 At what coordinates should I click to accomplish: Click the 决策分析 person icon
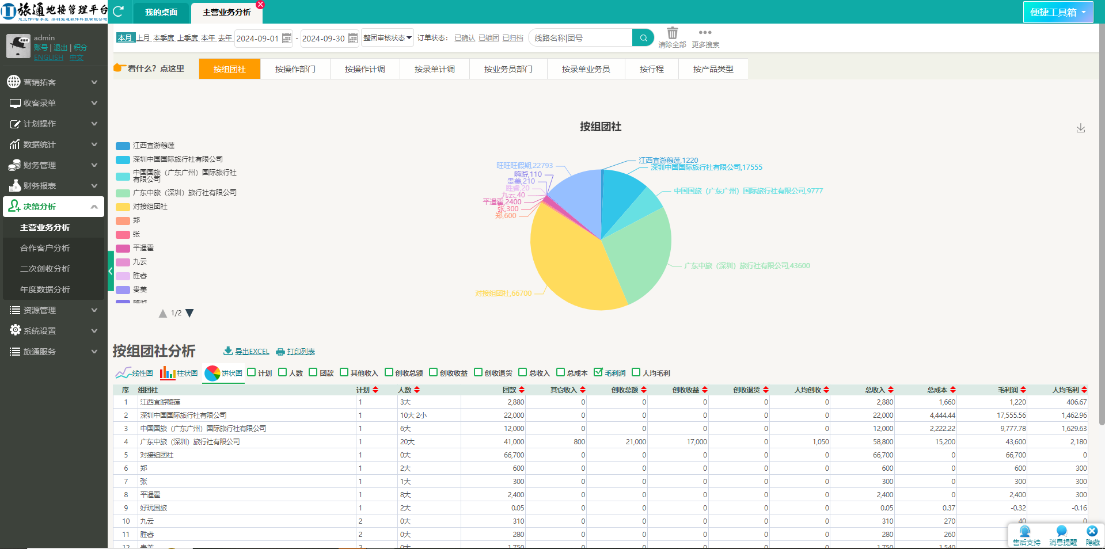[x=14, y=206]
